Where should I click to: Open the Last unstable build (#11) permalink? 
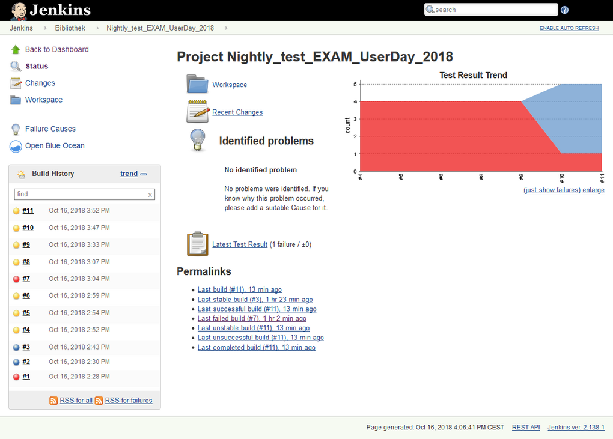(254, 328)
